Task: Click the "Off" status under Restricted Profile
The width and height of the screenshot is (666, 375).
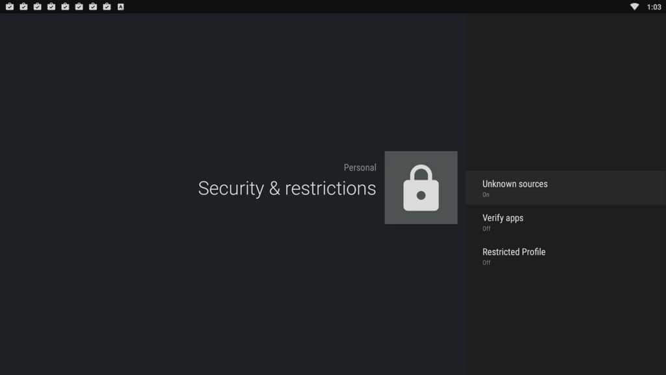Action: 486,263
